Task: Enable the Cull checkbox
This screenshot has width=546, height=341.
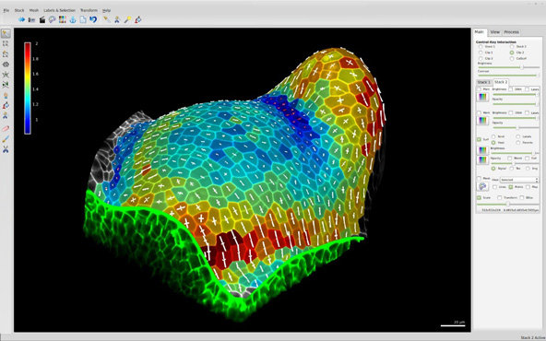Action: pyautogui.click(x=528, y=159)
